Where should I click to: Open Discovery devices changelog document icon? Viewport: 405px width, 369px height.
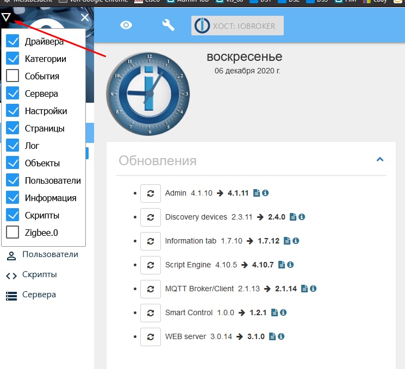(x=293, y=217)
